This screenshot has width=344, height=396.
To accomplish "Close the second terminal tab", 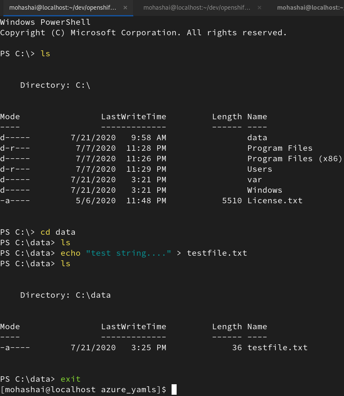I will tap(259, 7).
